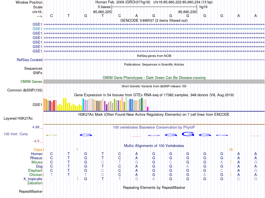Open Publications: Sequences in Scientific Articles title

pos(154,64)
